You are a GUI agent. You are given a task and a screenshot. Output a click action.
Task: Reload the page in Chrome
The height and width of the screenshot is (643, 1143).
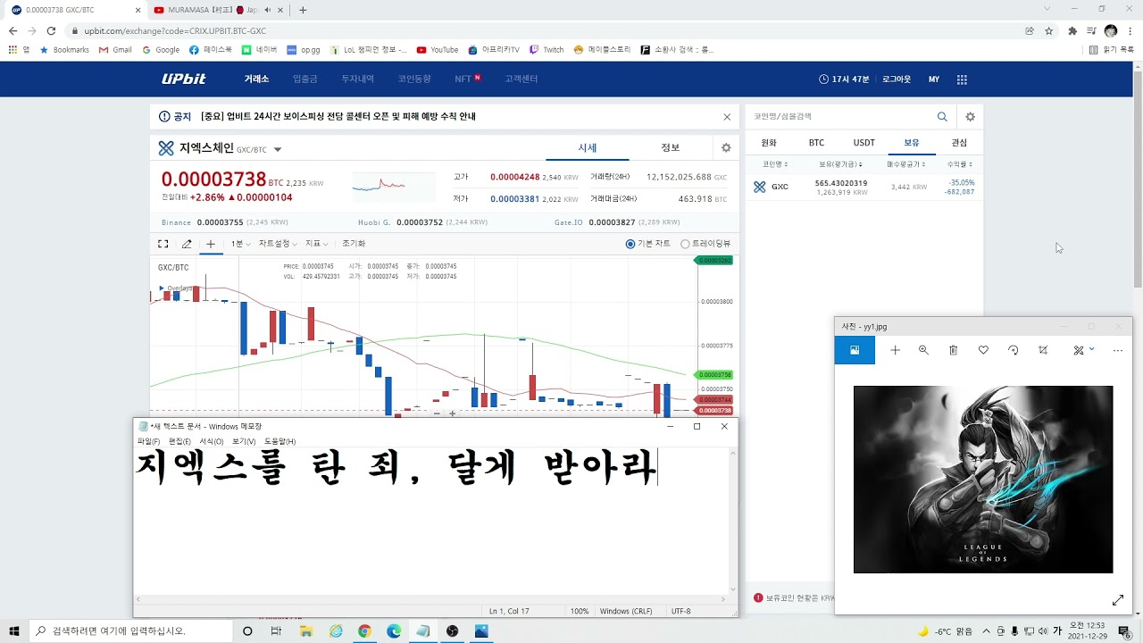coord(50,31)
